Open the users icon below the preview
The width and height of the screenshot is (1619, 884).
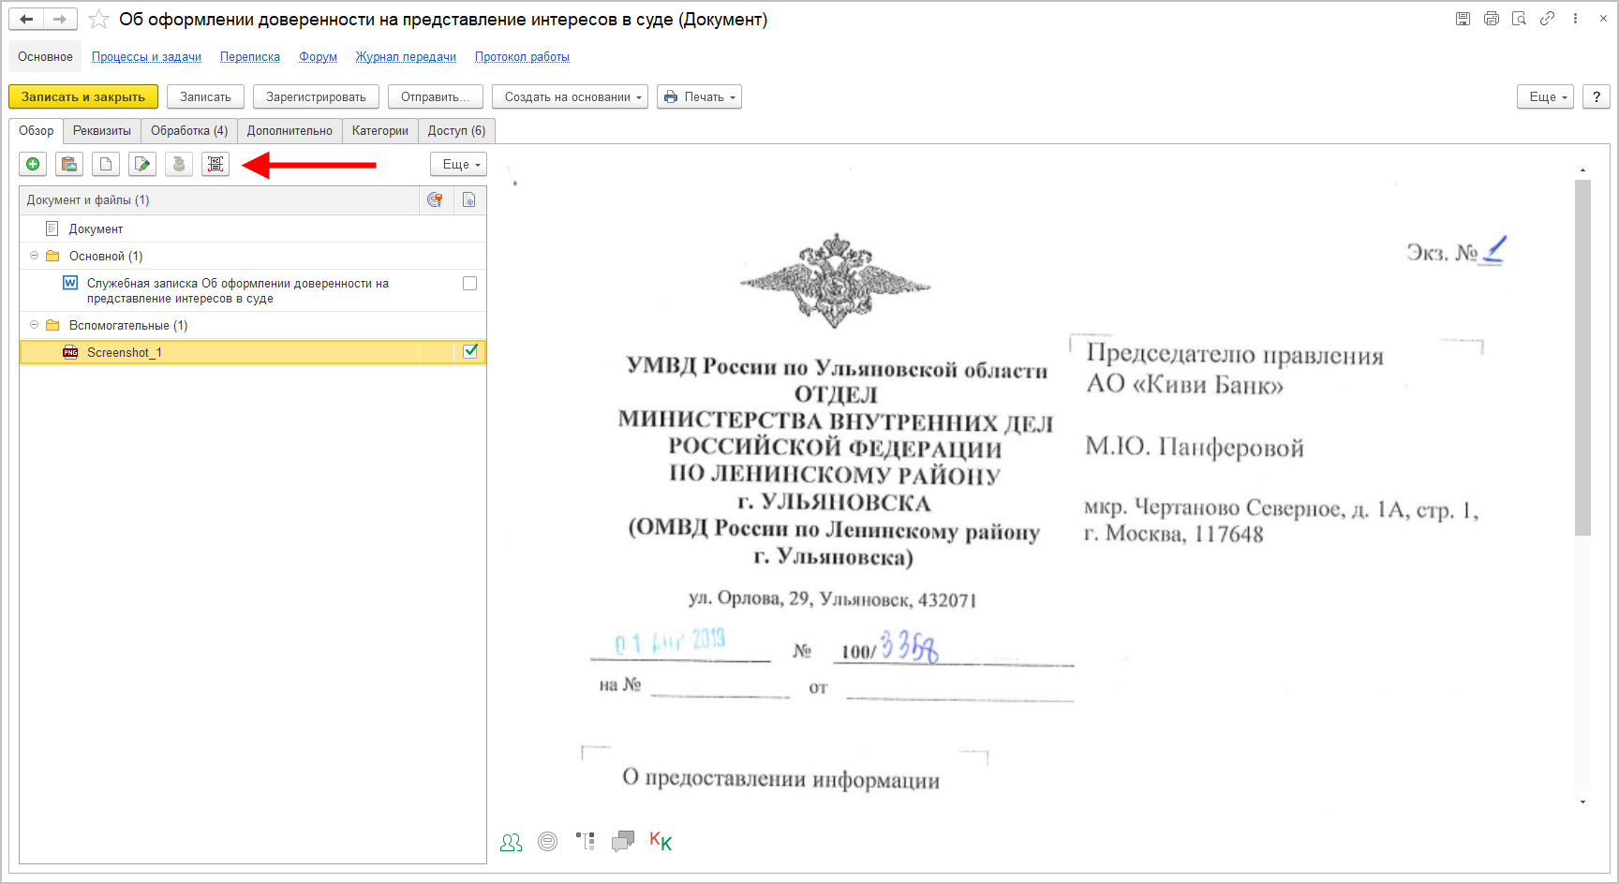point(512,842)
